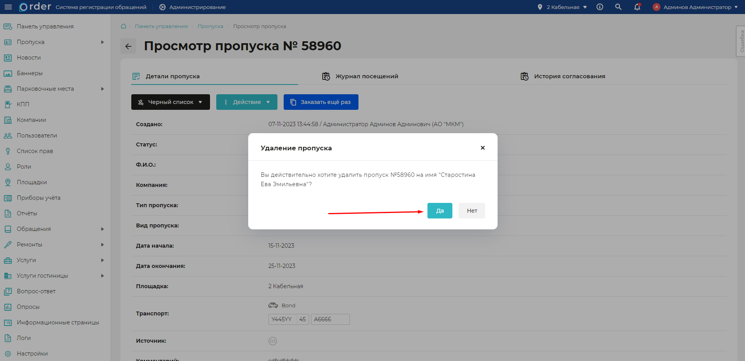Click the back arrow button
Screen dimensions: 745x361
[128, 46]
